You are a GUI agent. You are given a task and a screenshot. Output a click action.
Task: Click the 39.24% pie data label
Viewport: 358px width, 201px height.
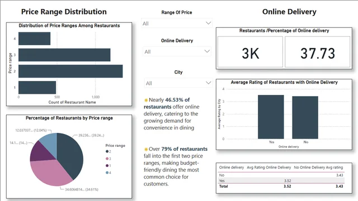coord(91,135)
